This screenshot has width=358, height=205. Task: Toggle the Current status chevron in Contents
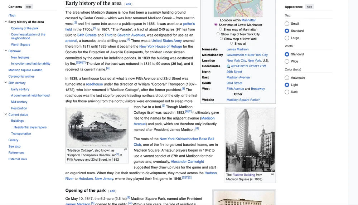pos(6,114)
